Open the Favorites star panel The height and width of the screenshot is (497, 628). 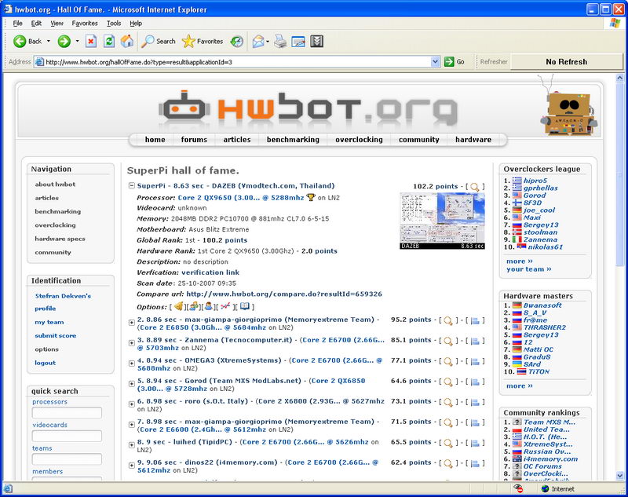(203, 42)
